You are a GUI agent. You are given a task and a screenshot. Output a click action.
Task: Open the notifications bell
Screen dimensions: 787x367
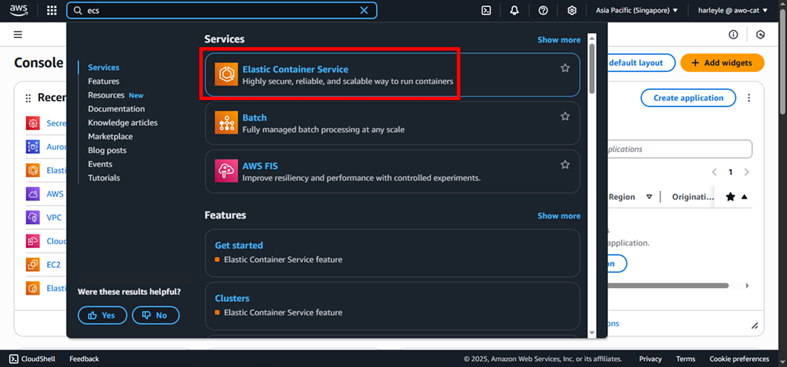(514, 10)
